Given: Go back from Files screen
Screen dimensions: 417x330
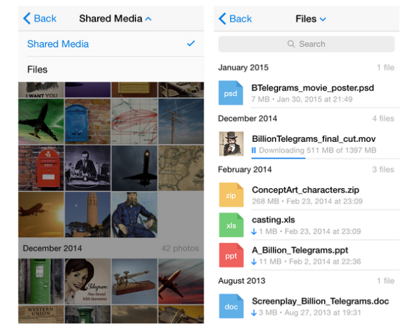Looking at the screenshot, I should (x=235, y=19).
